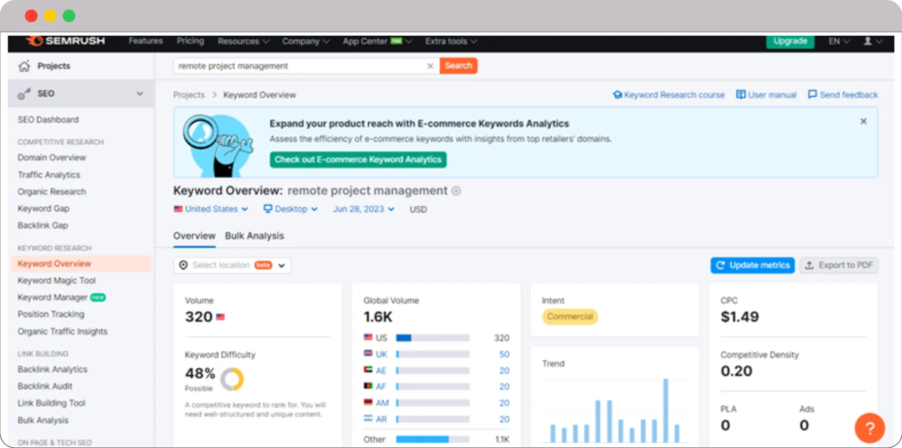Open Position Tracking in sidebar

tap(50, 314)
